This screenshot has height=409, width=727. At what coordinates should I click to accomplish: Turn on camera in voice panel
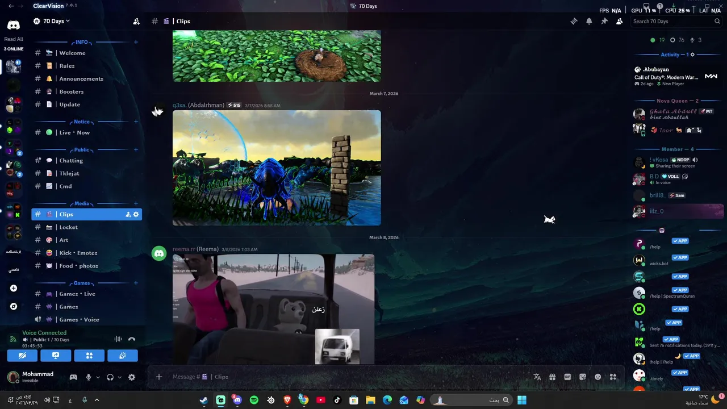click(x=22, y=356)
